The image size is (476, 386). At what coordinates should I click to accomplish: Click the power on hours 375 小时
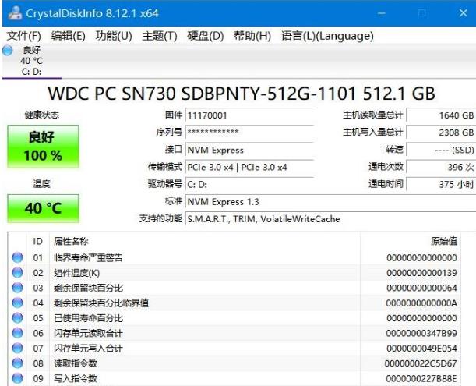441,185
